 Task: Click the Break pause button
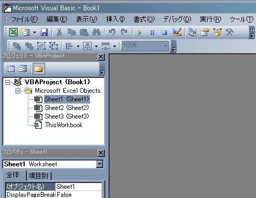(152, 33)
